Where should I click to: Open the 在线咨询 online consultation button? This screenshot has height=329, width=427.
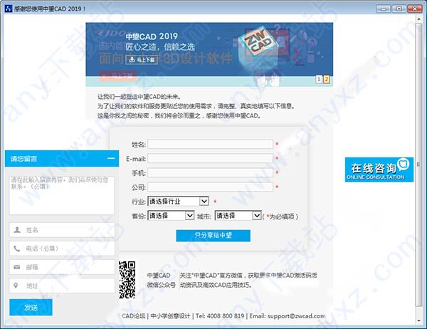(x=379, y=169)
